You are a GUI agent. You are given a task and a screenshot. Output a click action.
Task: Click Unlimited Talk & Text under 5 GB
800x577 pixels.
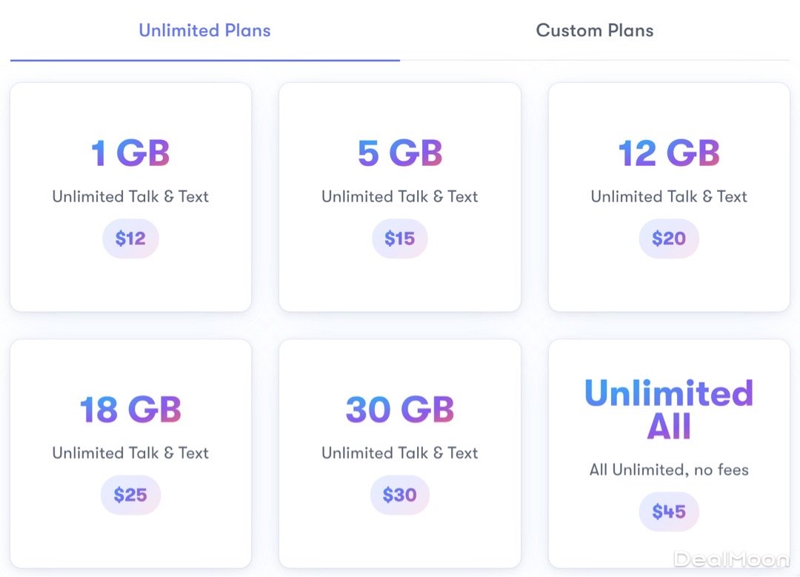(x=399, y=196)
